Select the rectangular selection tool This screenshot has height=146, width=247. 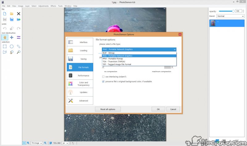click(5, 47)
